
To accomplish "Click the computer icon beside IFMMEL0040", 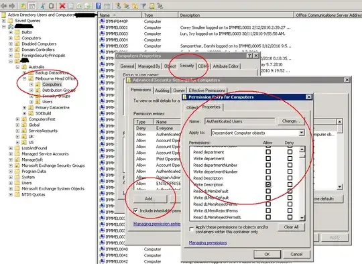I will (102, 249).
